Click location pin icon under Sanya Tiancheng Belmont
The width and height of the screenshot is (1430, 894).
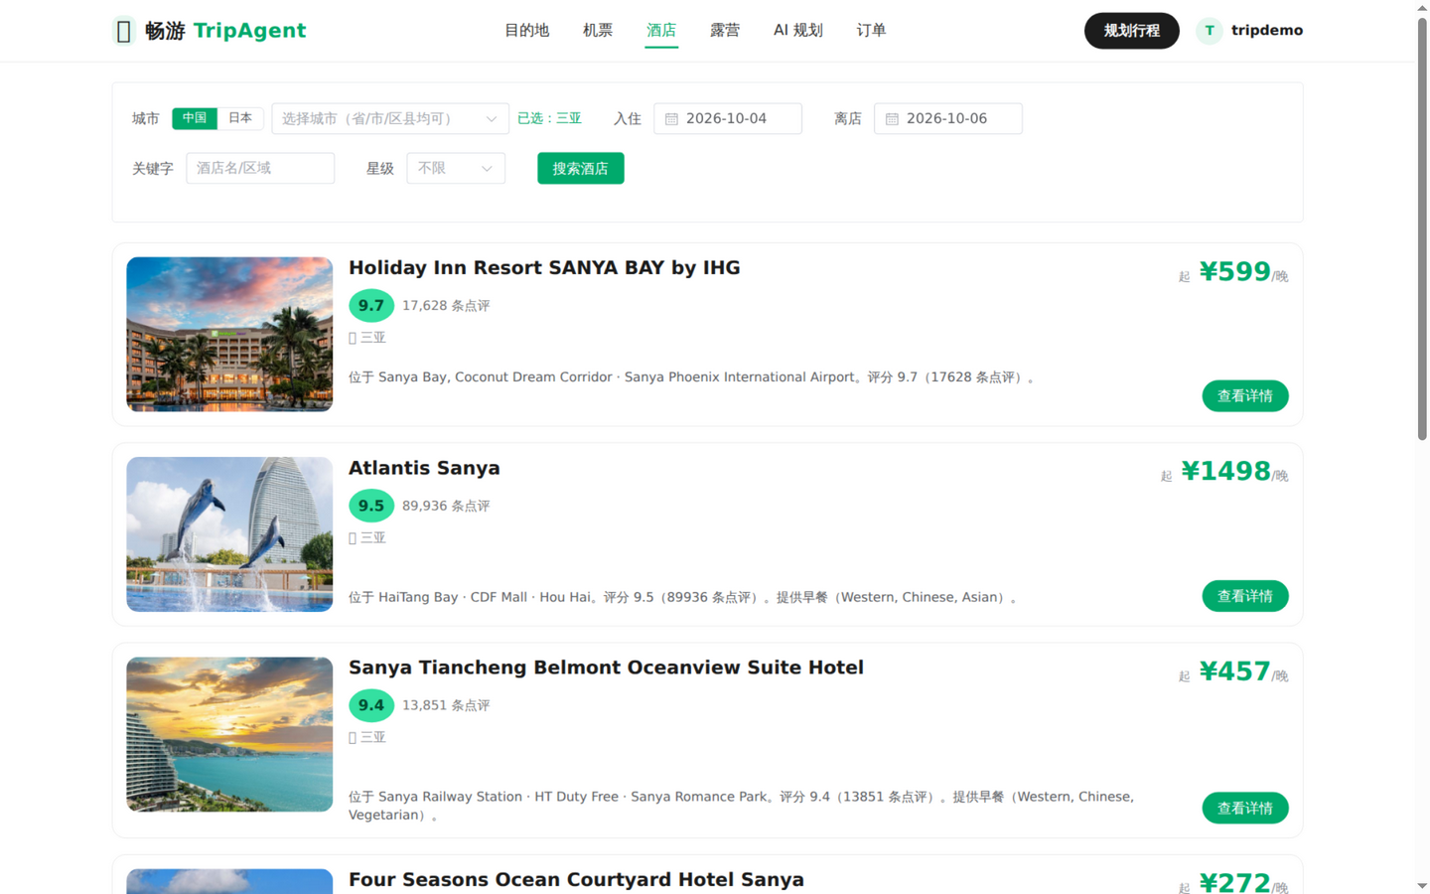[x=353, y=738]
